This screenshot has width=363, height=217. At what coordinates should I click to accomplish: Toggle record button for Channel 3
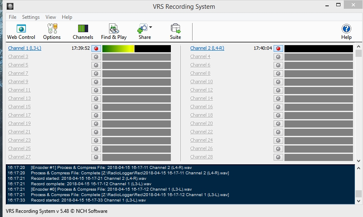point(96,57)
